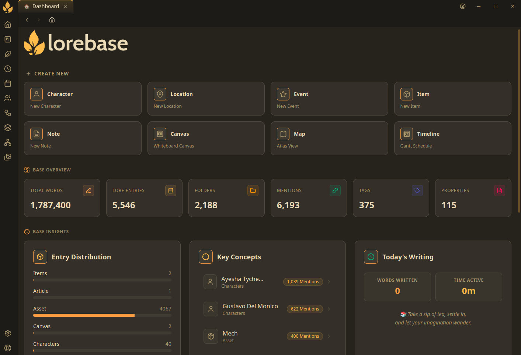Expand the Gustavo Del Monico row chevron
Viewport: 521px width, 355px height.
(329, 309)
